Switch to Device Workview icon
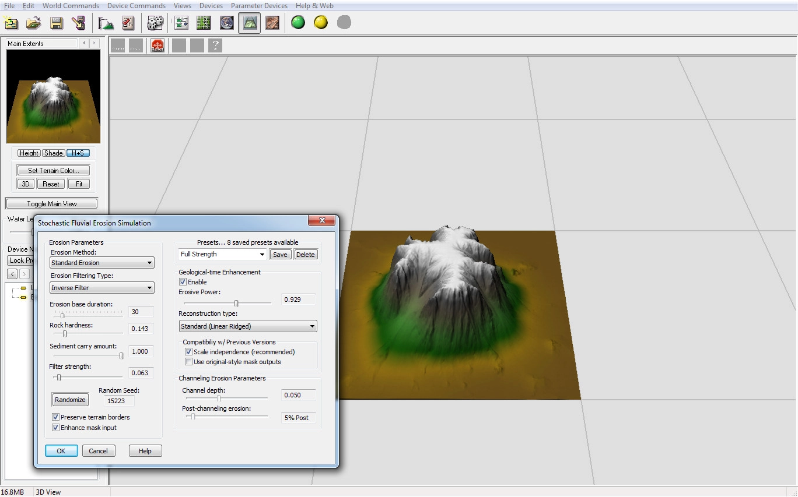This screenshot has width=798, height=497. (x=181, y=23)
